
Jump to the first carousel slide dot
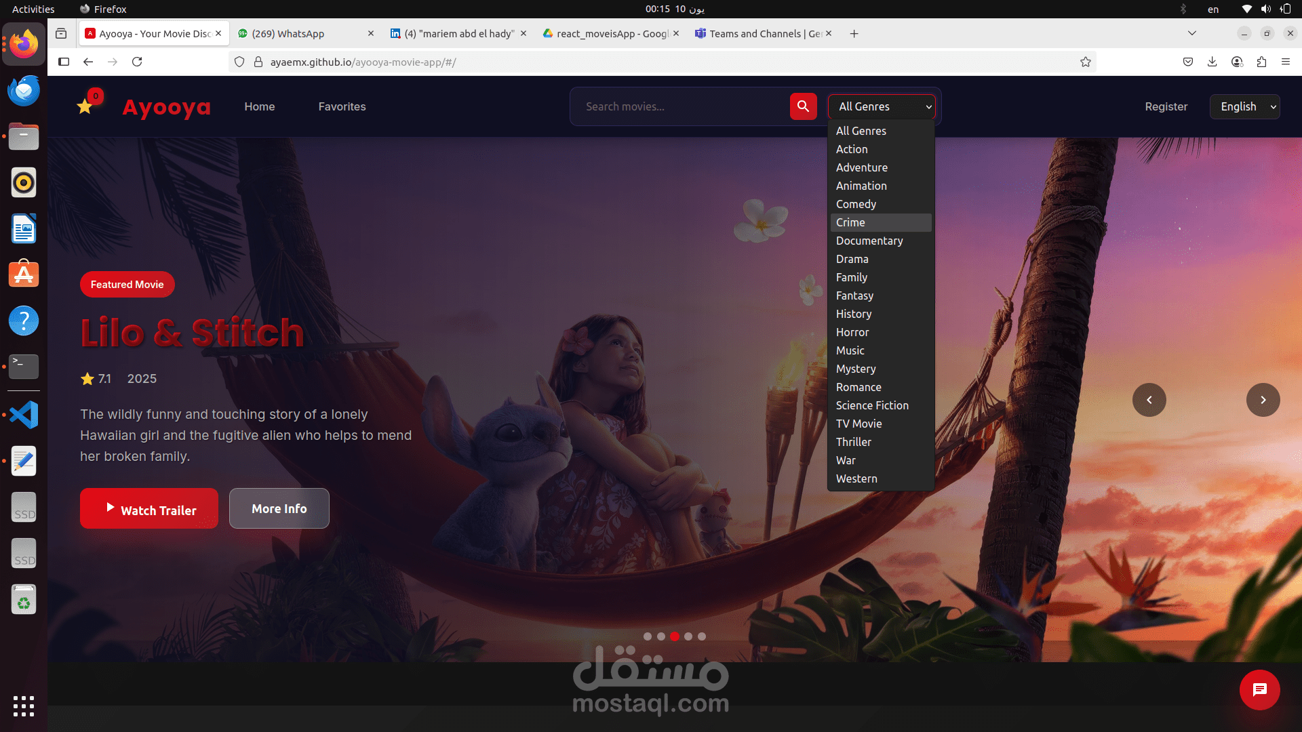(x=648, y=636)
